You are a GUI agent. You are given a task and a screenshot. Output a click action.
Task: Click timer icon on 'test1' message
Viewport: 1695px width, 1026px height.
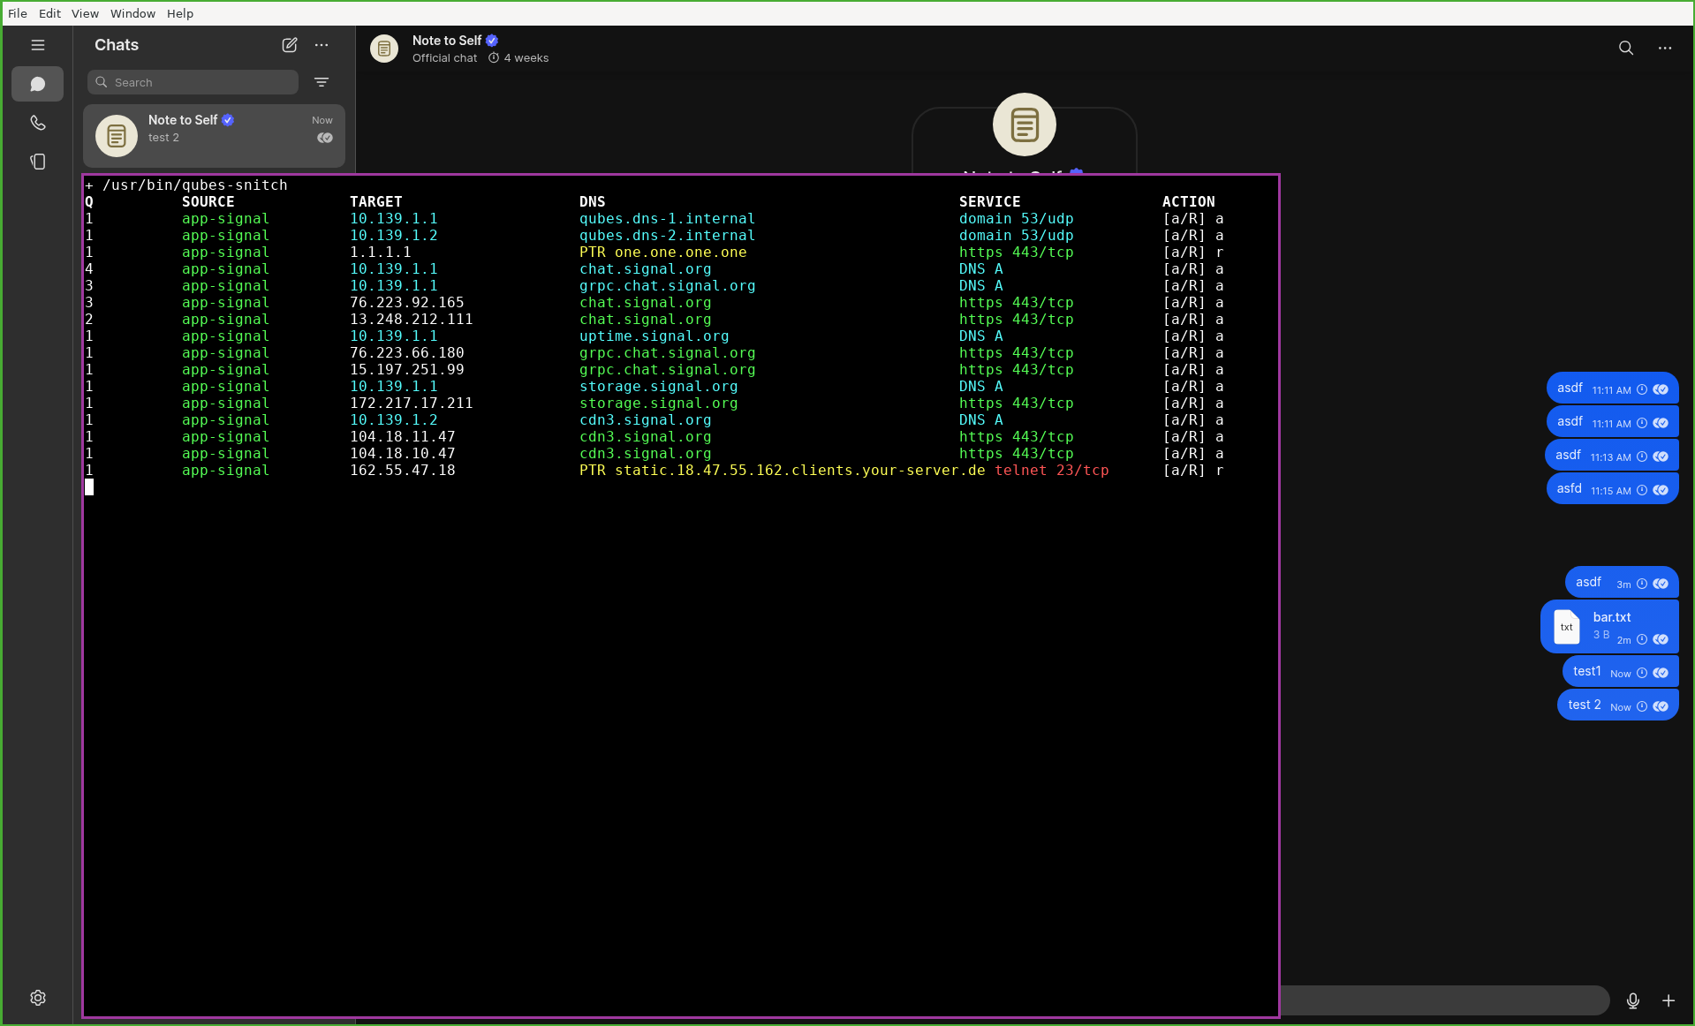click(x=1642, y=673)
